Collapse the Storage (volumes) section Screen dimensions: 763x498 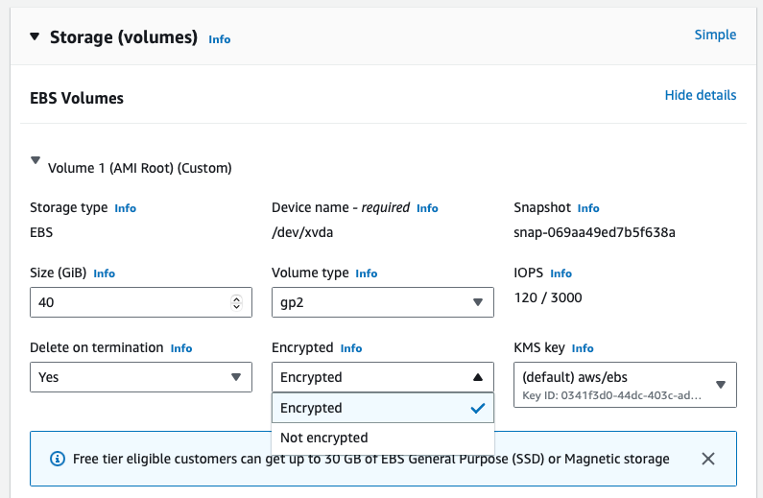tap(35, 37)
